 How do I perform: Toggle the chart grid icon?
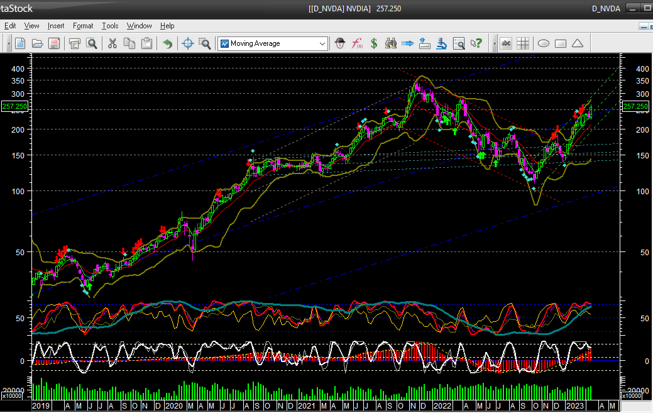(x=523, y=43)
